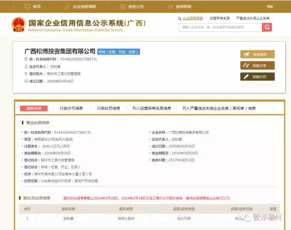291x230 pixels.
Task: Click the home monitor icon beside 首页
Action: point(27,6)
